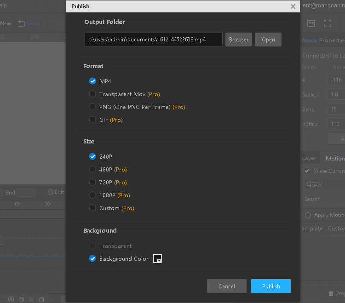Click the 1:1 actual size icon
Viewport: 345px width, 303px height.
coord(311,23)
